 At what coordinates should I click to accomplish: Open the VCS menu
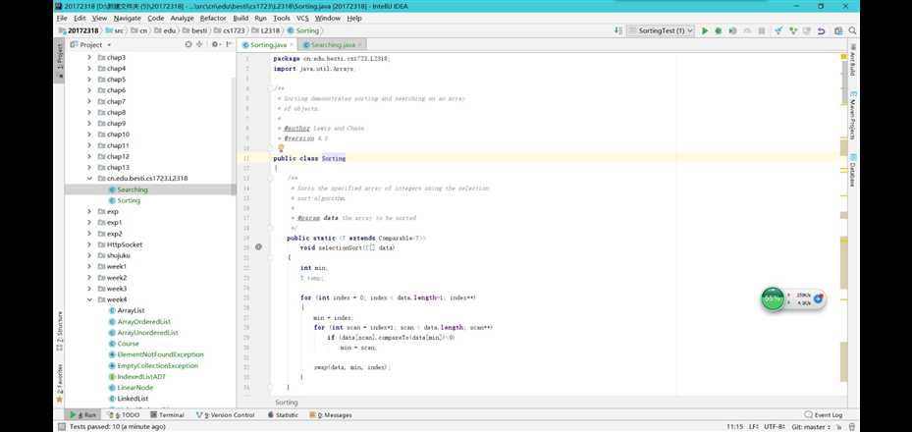click(x=301, y=18)
